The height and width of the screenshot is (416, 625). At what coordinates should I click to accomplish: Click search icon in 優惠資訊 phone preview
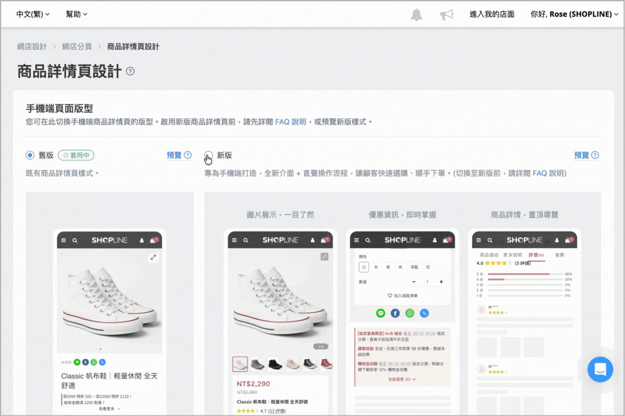[x=368, y=240]
